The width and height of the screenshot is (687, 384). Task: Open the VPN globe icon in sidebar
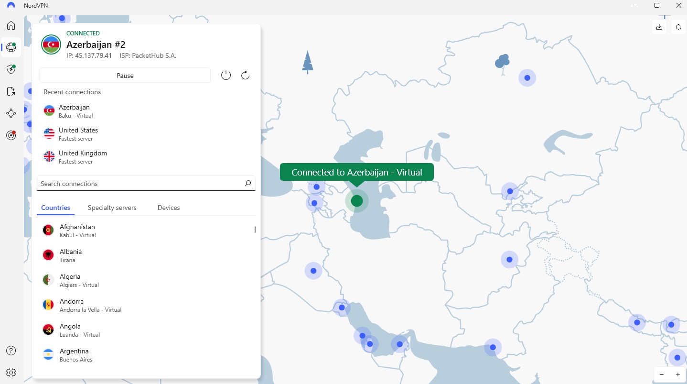pos(11,47)
